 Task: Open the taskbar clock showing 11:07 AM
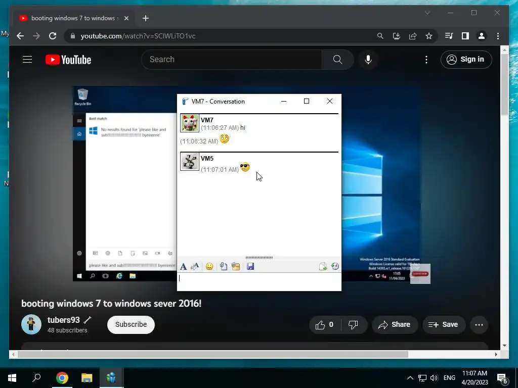click(474, 378)
